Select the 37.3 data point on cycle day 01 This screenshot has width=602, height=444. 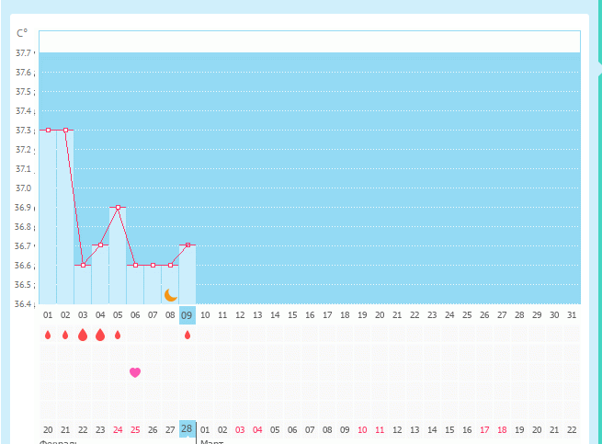pos(48,130)
